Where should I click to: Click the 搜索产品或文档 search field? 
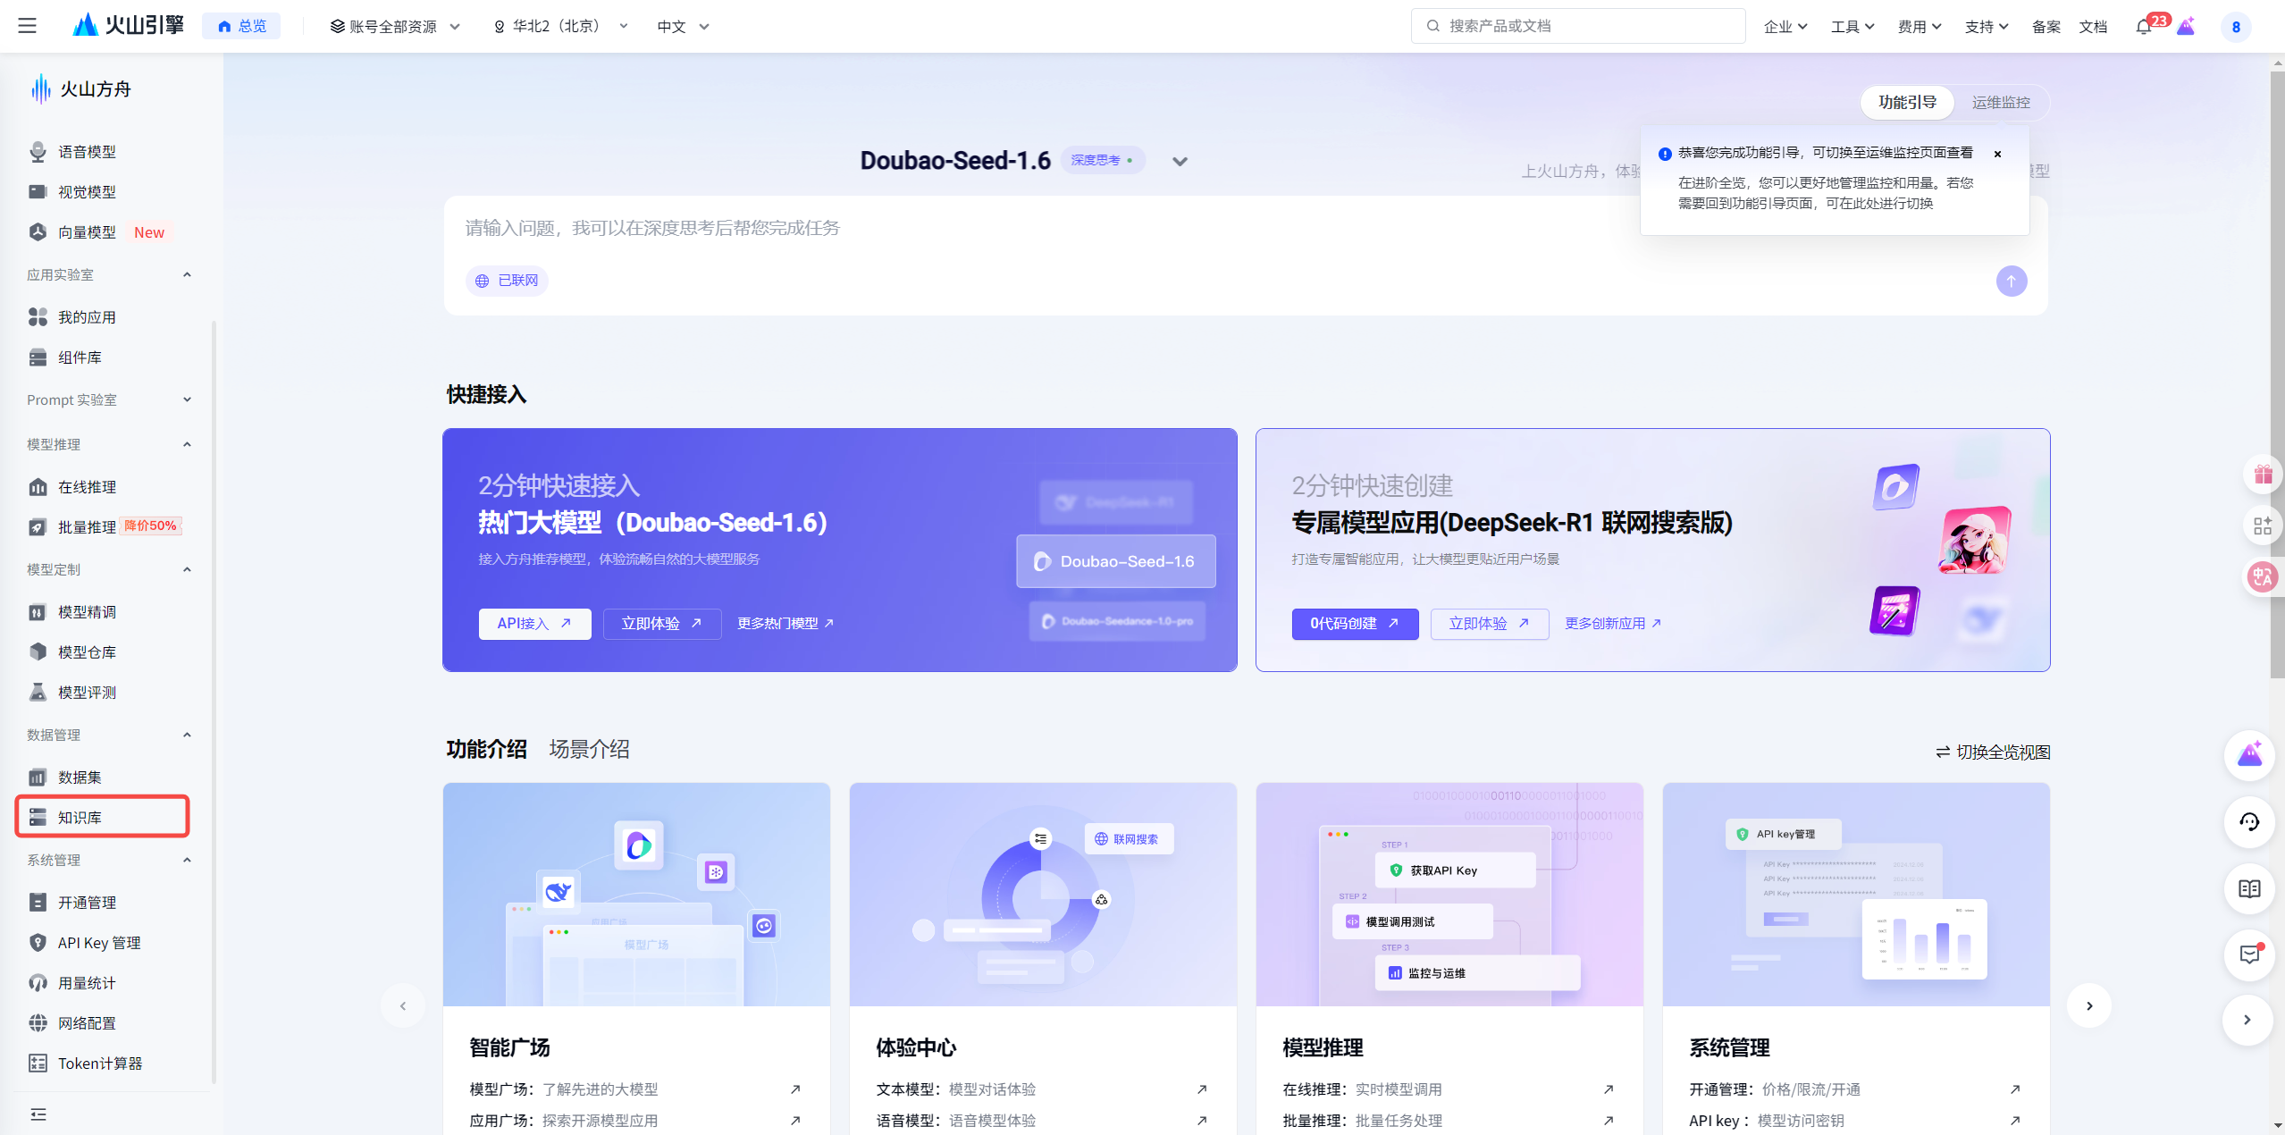1577,26
